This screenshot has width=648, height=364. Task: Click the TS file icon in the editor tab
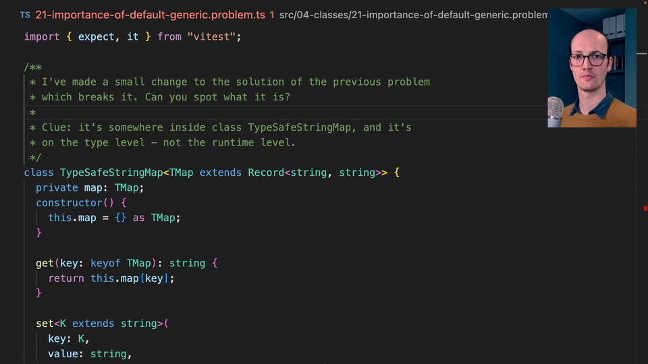[x=25, y=16]
